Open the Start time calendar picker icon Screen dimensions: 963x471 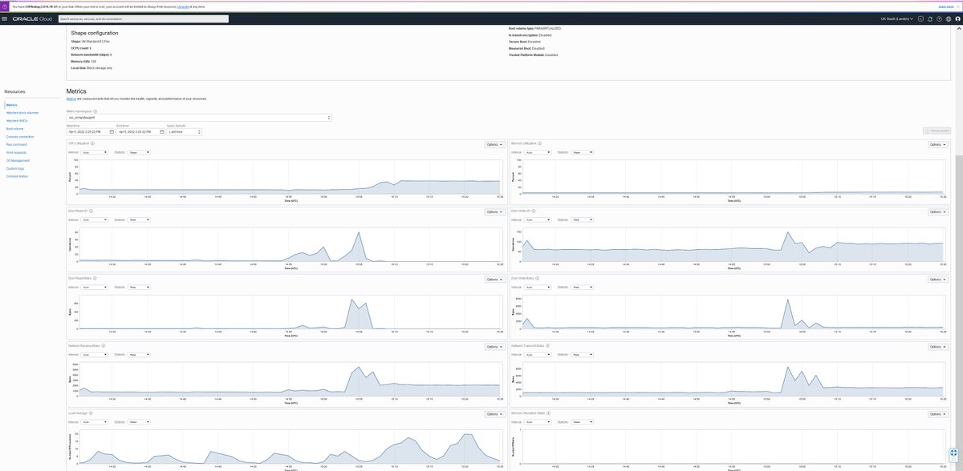[x=112, y=131]
